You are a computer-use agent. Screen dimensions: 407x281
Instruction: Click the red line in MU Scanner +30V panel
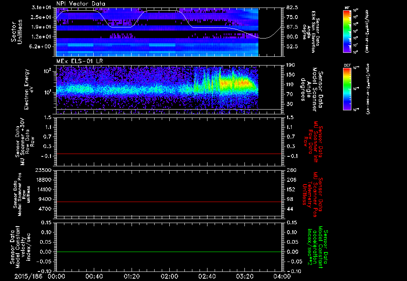169,154
